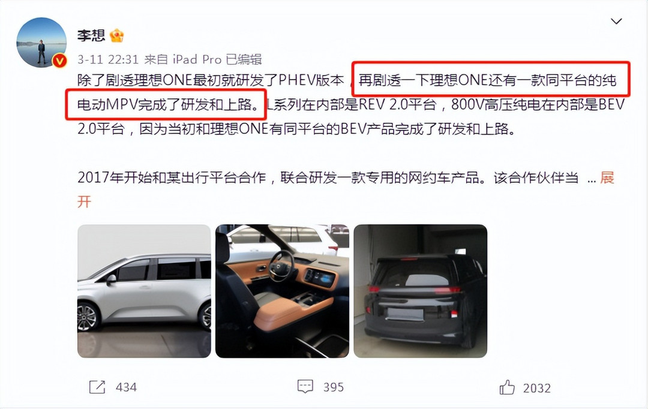Click the crown membership badge icon
648x409 pixels.
tap(116, 35)
